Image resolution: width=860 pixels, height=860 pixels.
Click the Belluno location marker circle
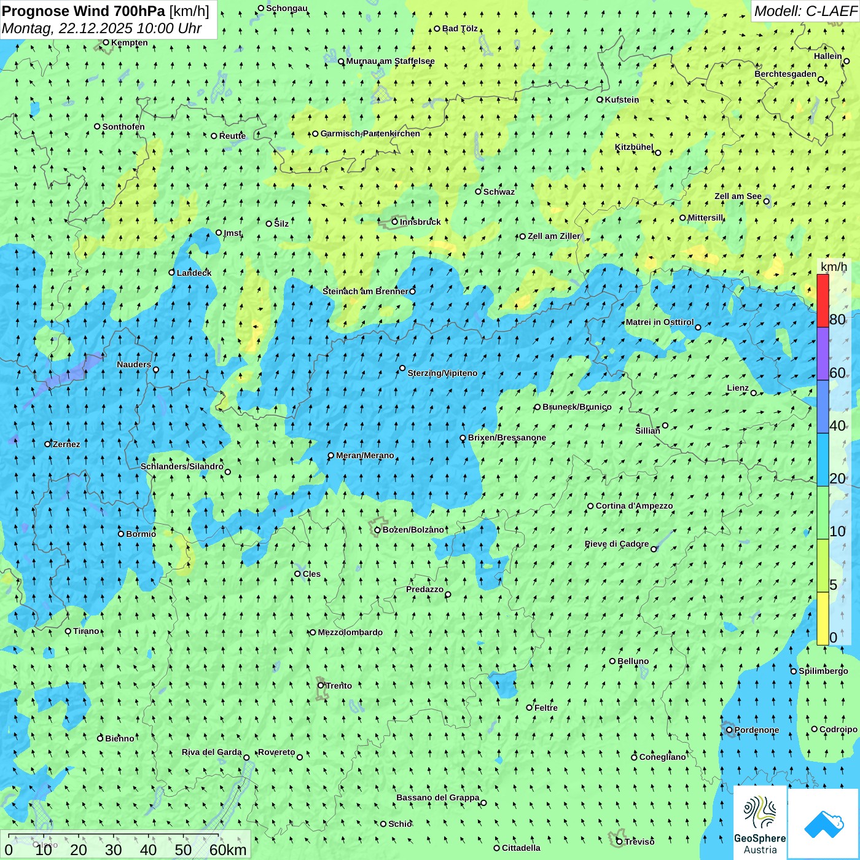pos(612,661)
